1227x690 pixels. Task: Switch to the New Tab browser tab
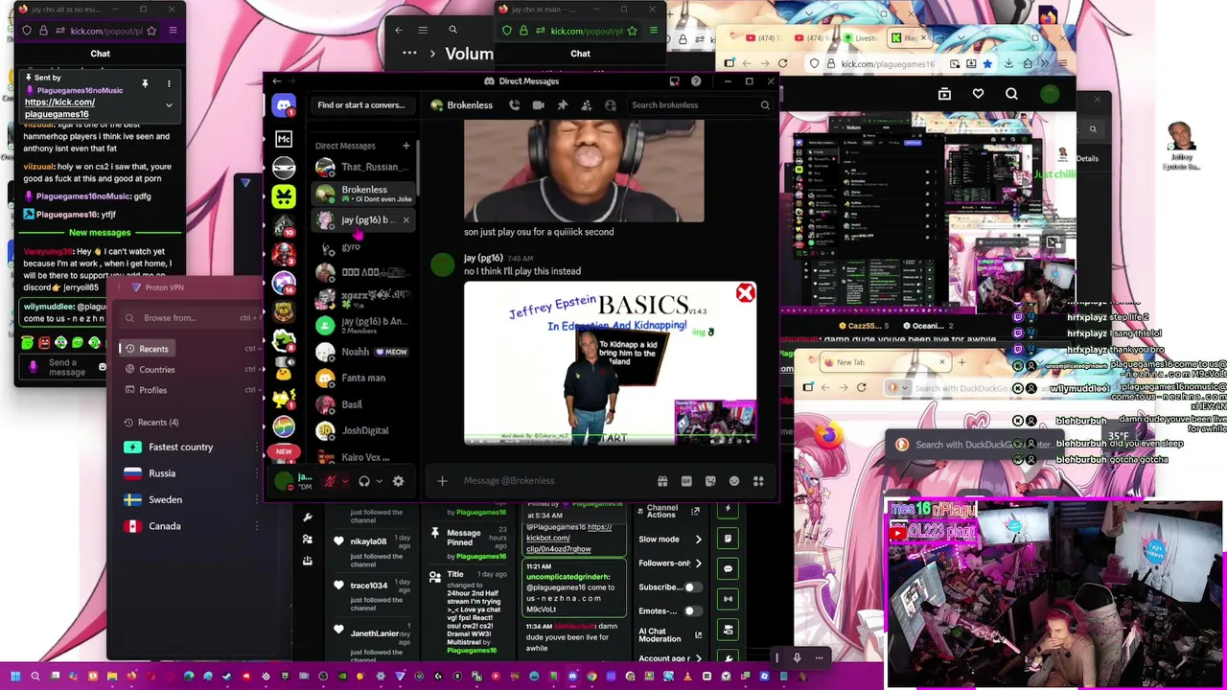point(885,362)
